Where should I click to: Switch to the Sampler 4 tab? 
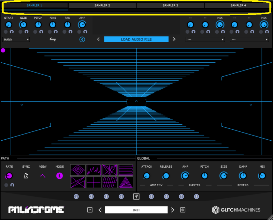(238, 5)
